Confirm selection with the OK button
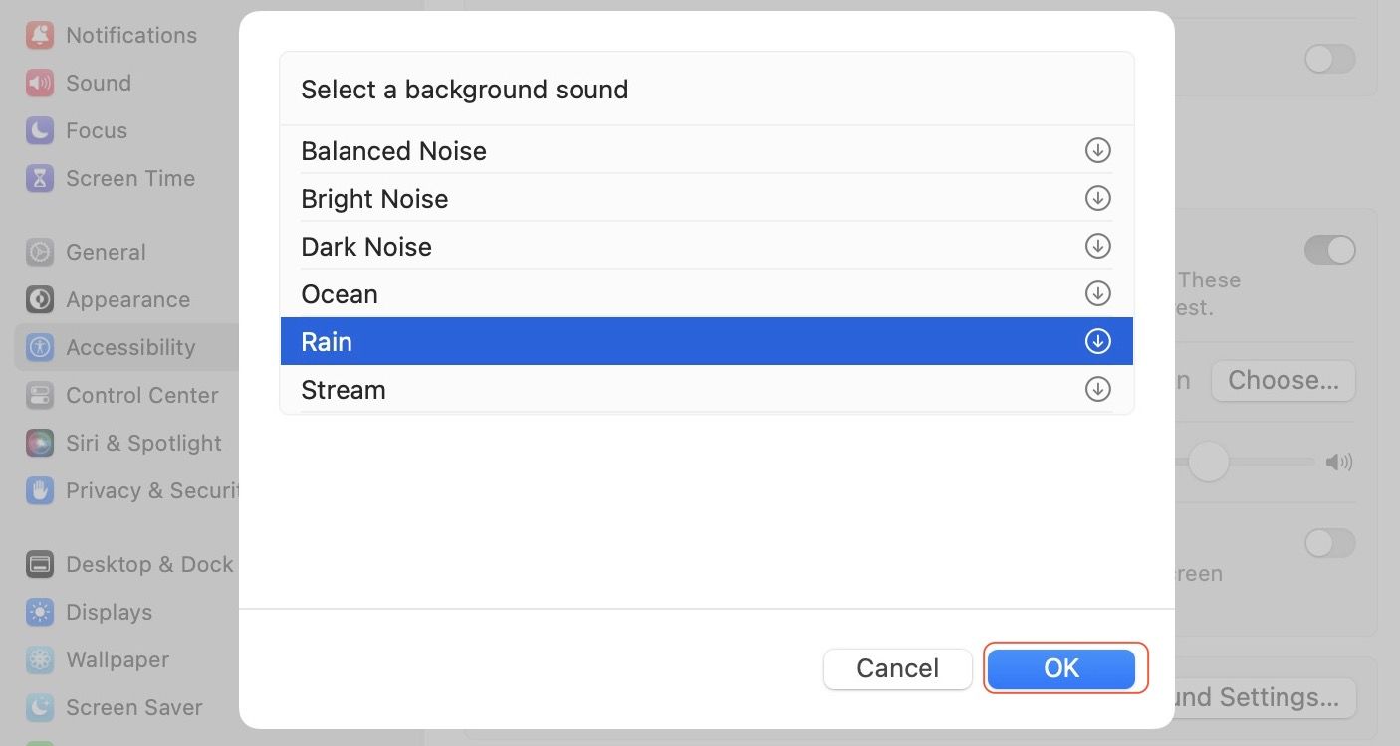This screenshot has height=746, width=1400. 1060,668
